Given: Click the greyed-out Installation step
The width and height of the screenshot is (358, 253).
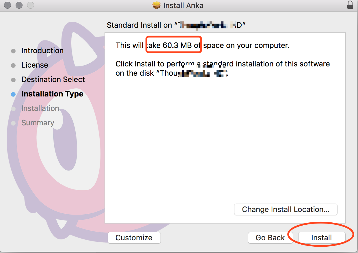Looking at the screenshot, I should (x=40, y=108).
